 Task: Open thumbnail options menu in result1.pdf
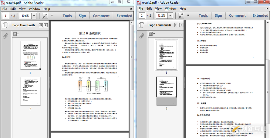[x=16, y=34]
